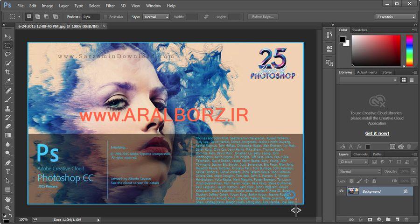Select the Move tool

tap(8, 36)
